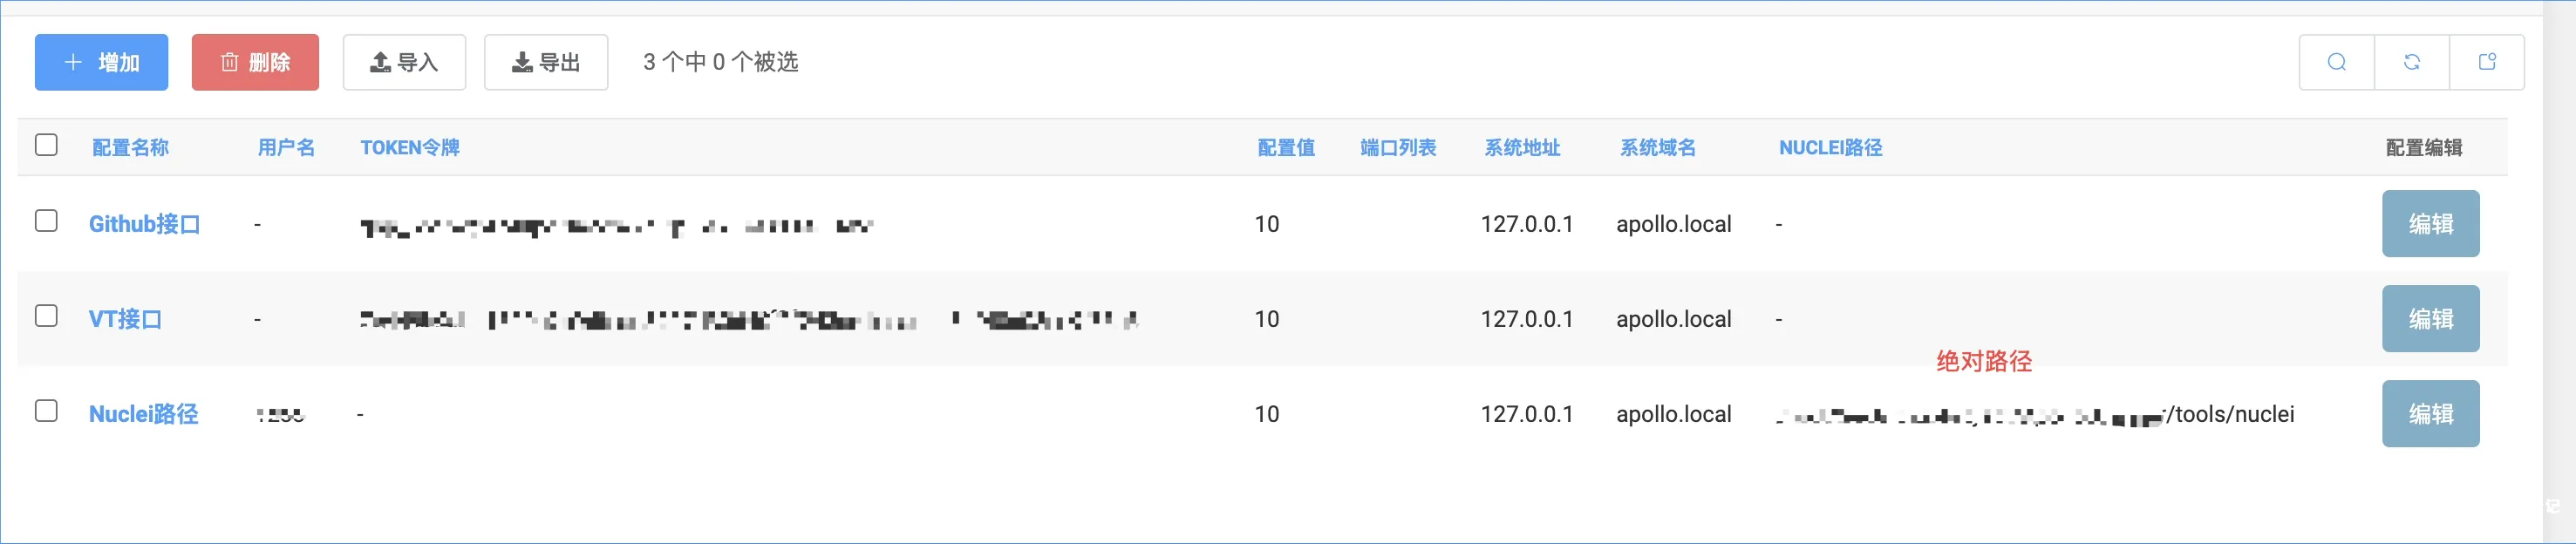Click 编辑 on the Nuclei路径 row
This screenshot has height=544, width=2576.
point(2431,412)
